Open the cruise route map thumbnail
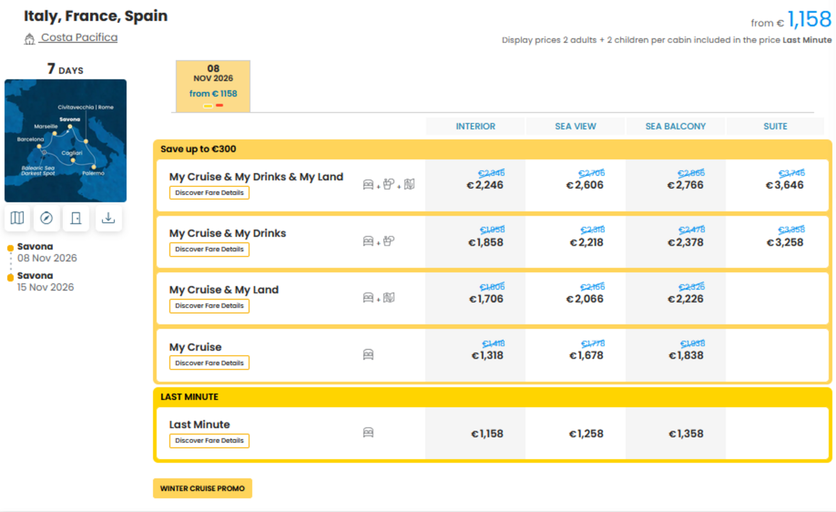This screenshot has height=512, width=836. point(65,141)
